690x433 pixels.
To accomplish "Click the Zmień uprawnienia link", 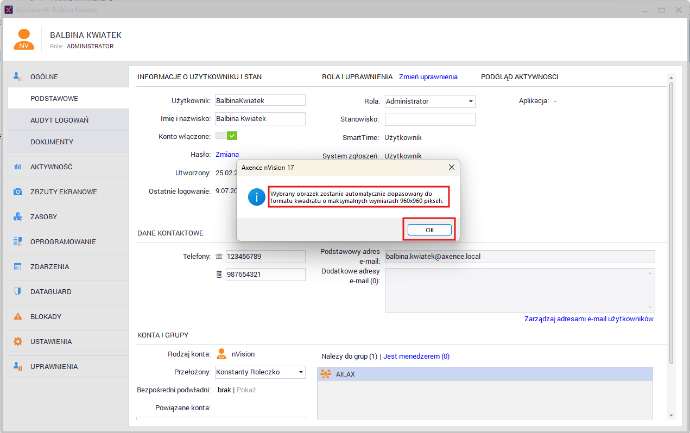I will click(x=428, y=77).
